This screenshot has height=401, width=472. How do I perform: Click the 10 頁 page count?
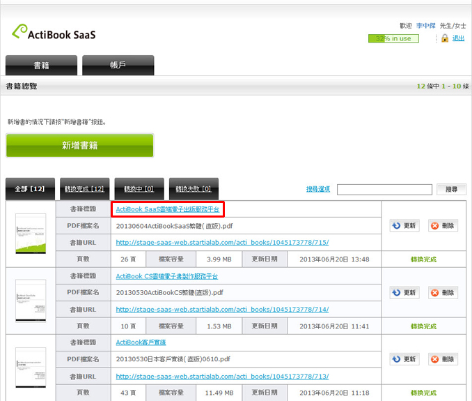coord(128,326)
